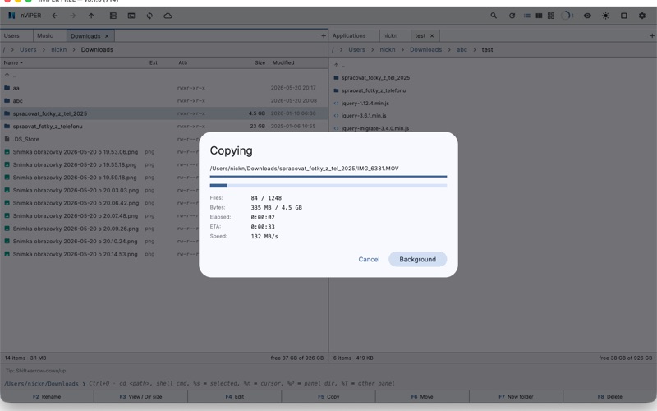Sort by the Modified column header
The height and width of the screenshot is (411, 657).
coord(283,62)
